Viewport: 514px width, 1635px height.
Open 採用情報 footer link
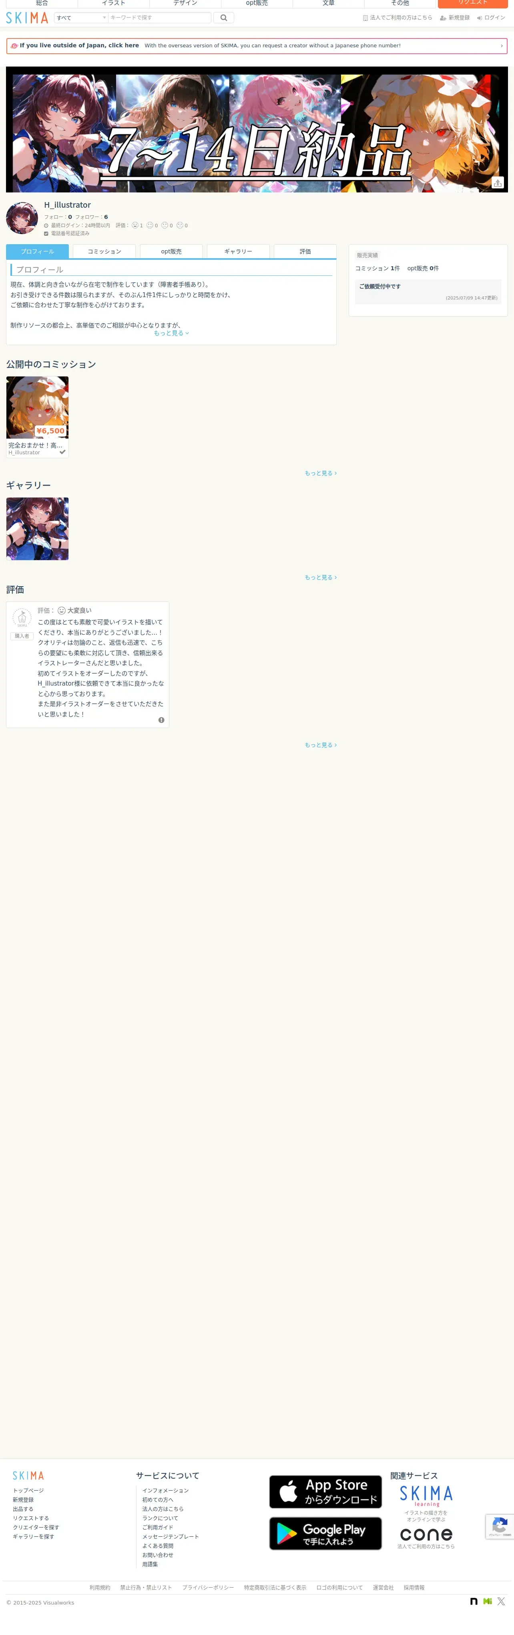point(414,1587)
